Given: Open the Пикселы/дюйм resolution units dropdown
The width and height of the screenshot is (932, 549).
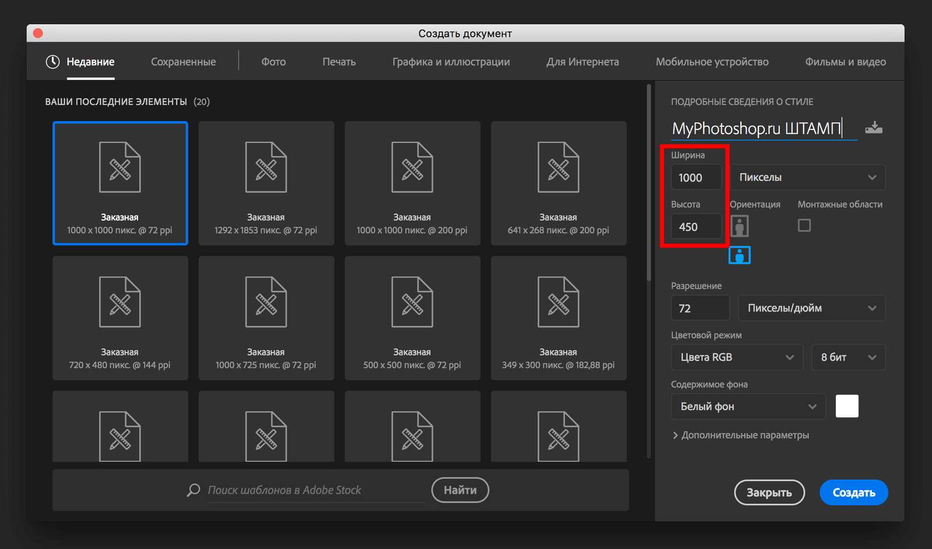Looking at the screenshot, I should click(811, 308).
